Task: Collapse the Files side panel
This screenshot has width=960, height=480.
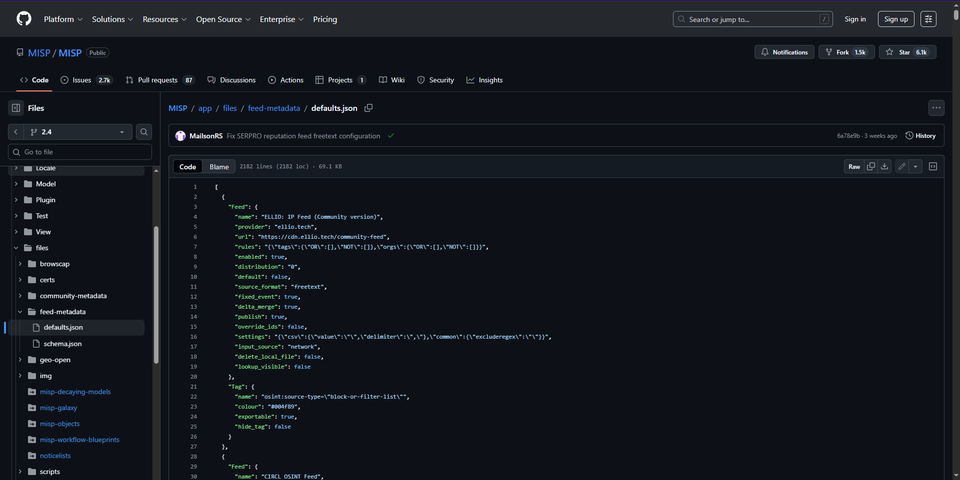Action: click(16, 108)
